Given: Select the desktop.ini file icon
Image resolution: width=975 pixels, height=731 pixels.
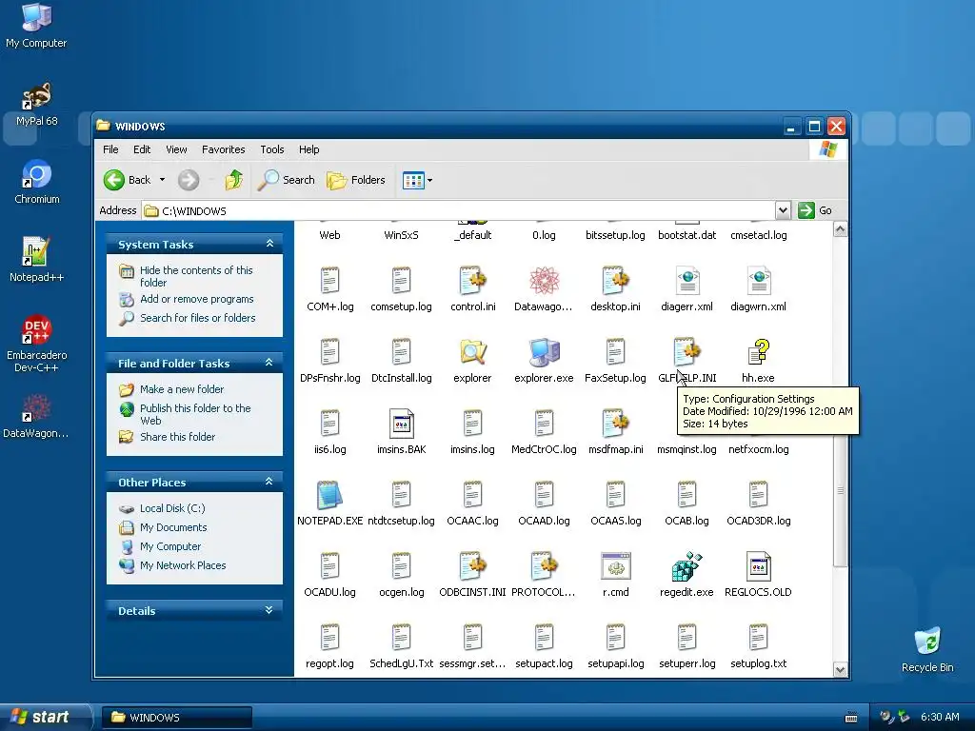Looking at the screenshot, I should click(x=616, y=281).
